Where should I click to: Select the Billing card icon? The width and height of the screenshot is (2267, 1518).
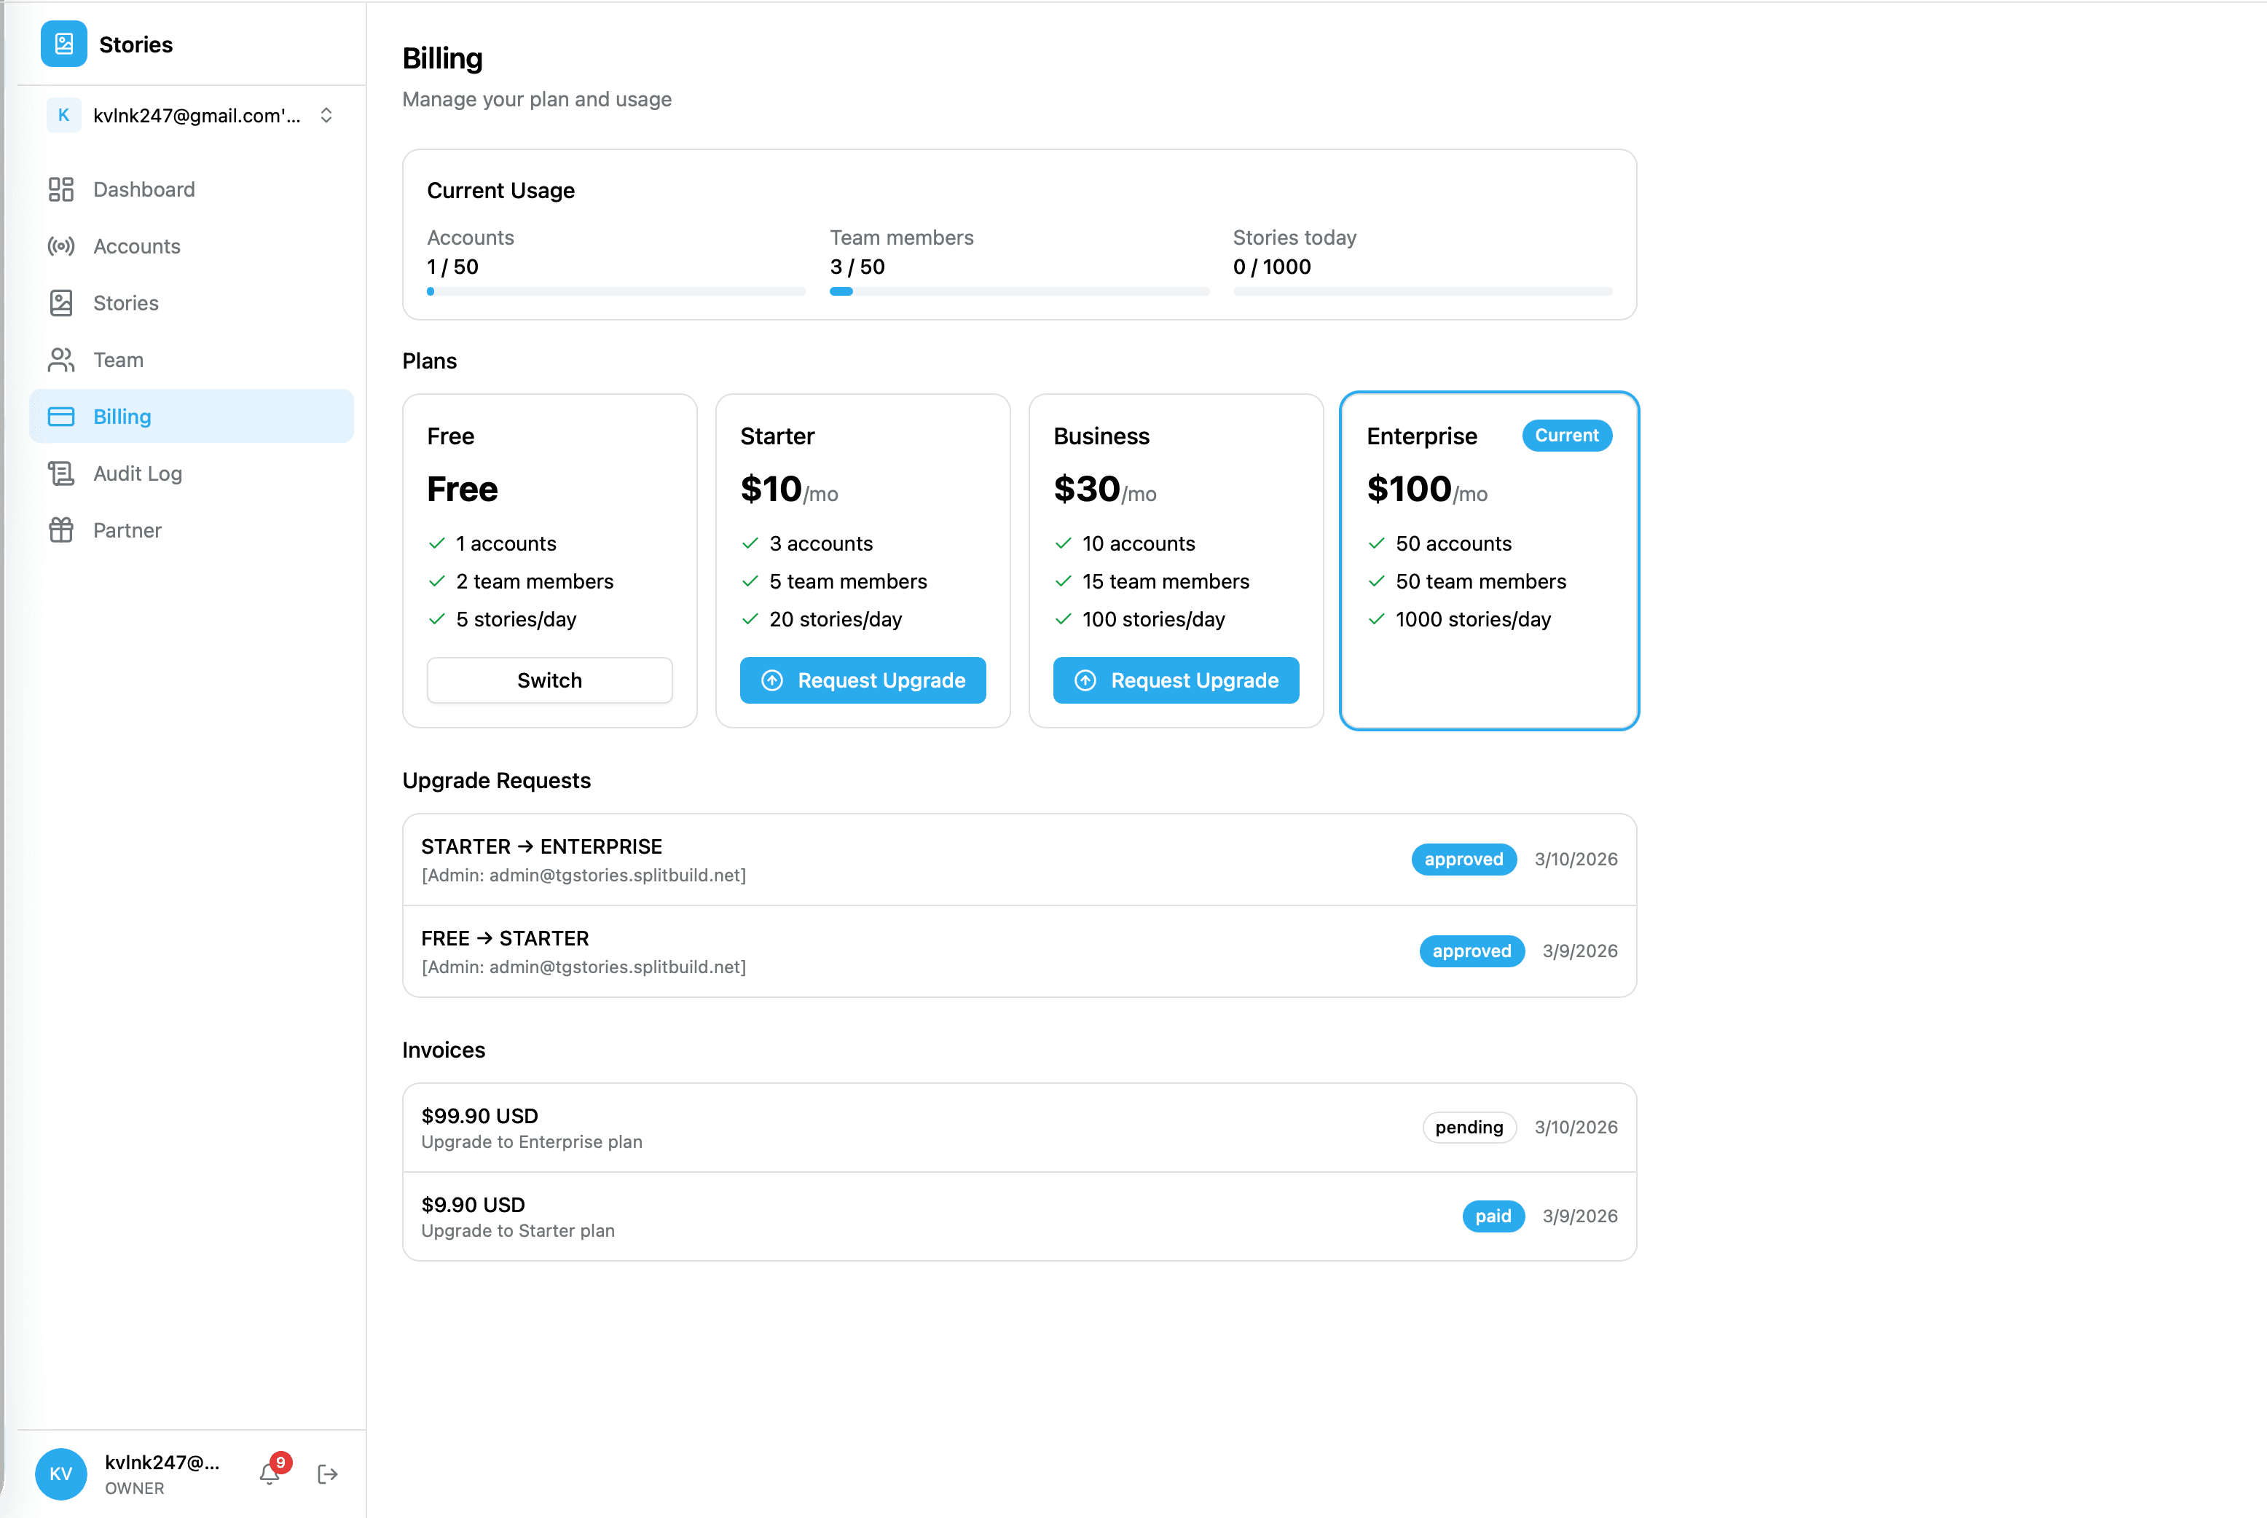(x=61, y=417)
